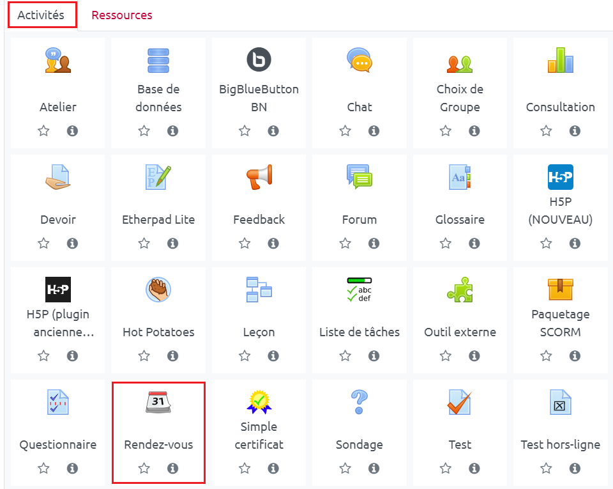Choose the Outil externe puzzle icon
This screenshot has width=613, height=489.
point(460,290)
